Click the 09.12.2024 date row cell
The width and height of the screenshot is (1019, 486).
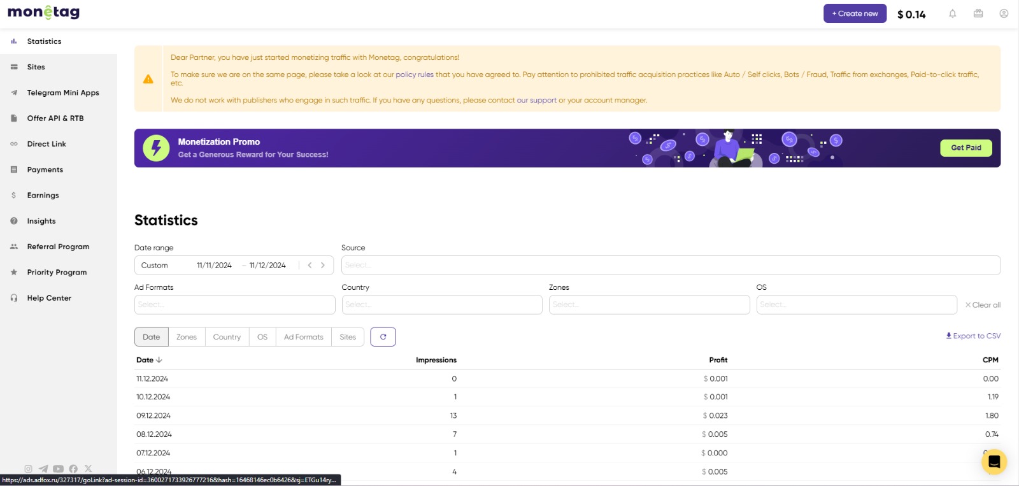click(x=153, y=415)
